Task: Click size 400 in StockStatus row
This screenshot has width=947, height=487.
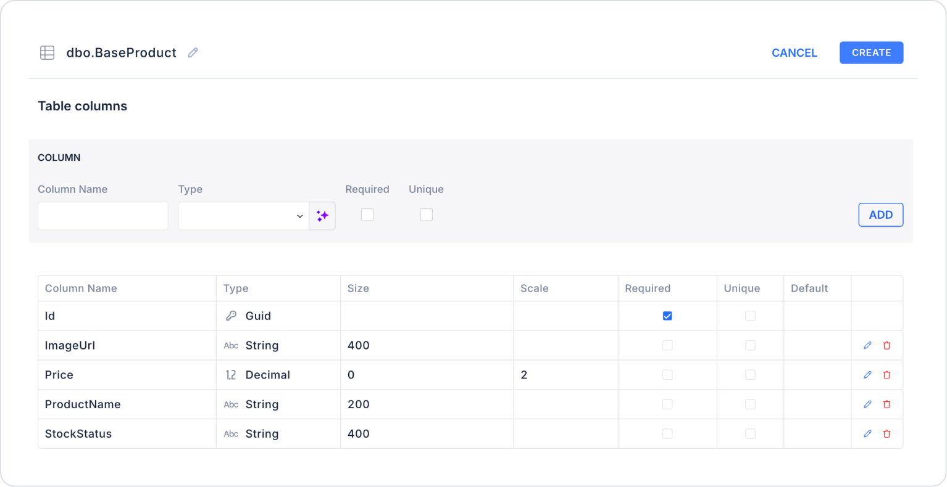Action: click(x=359, y=434)
